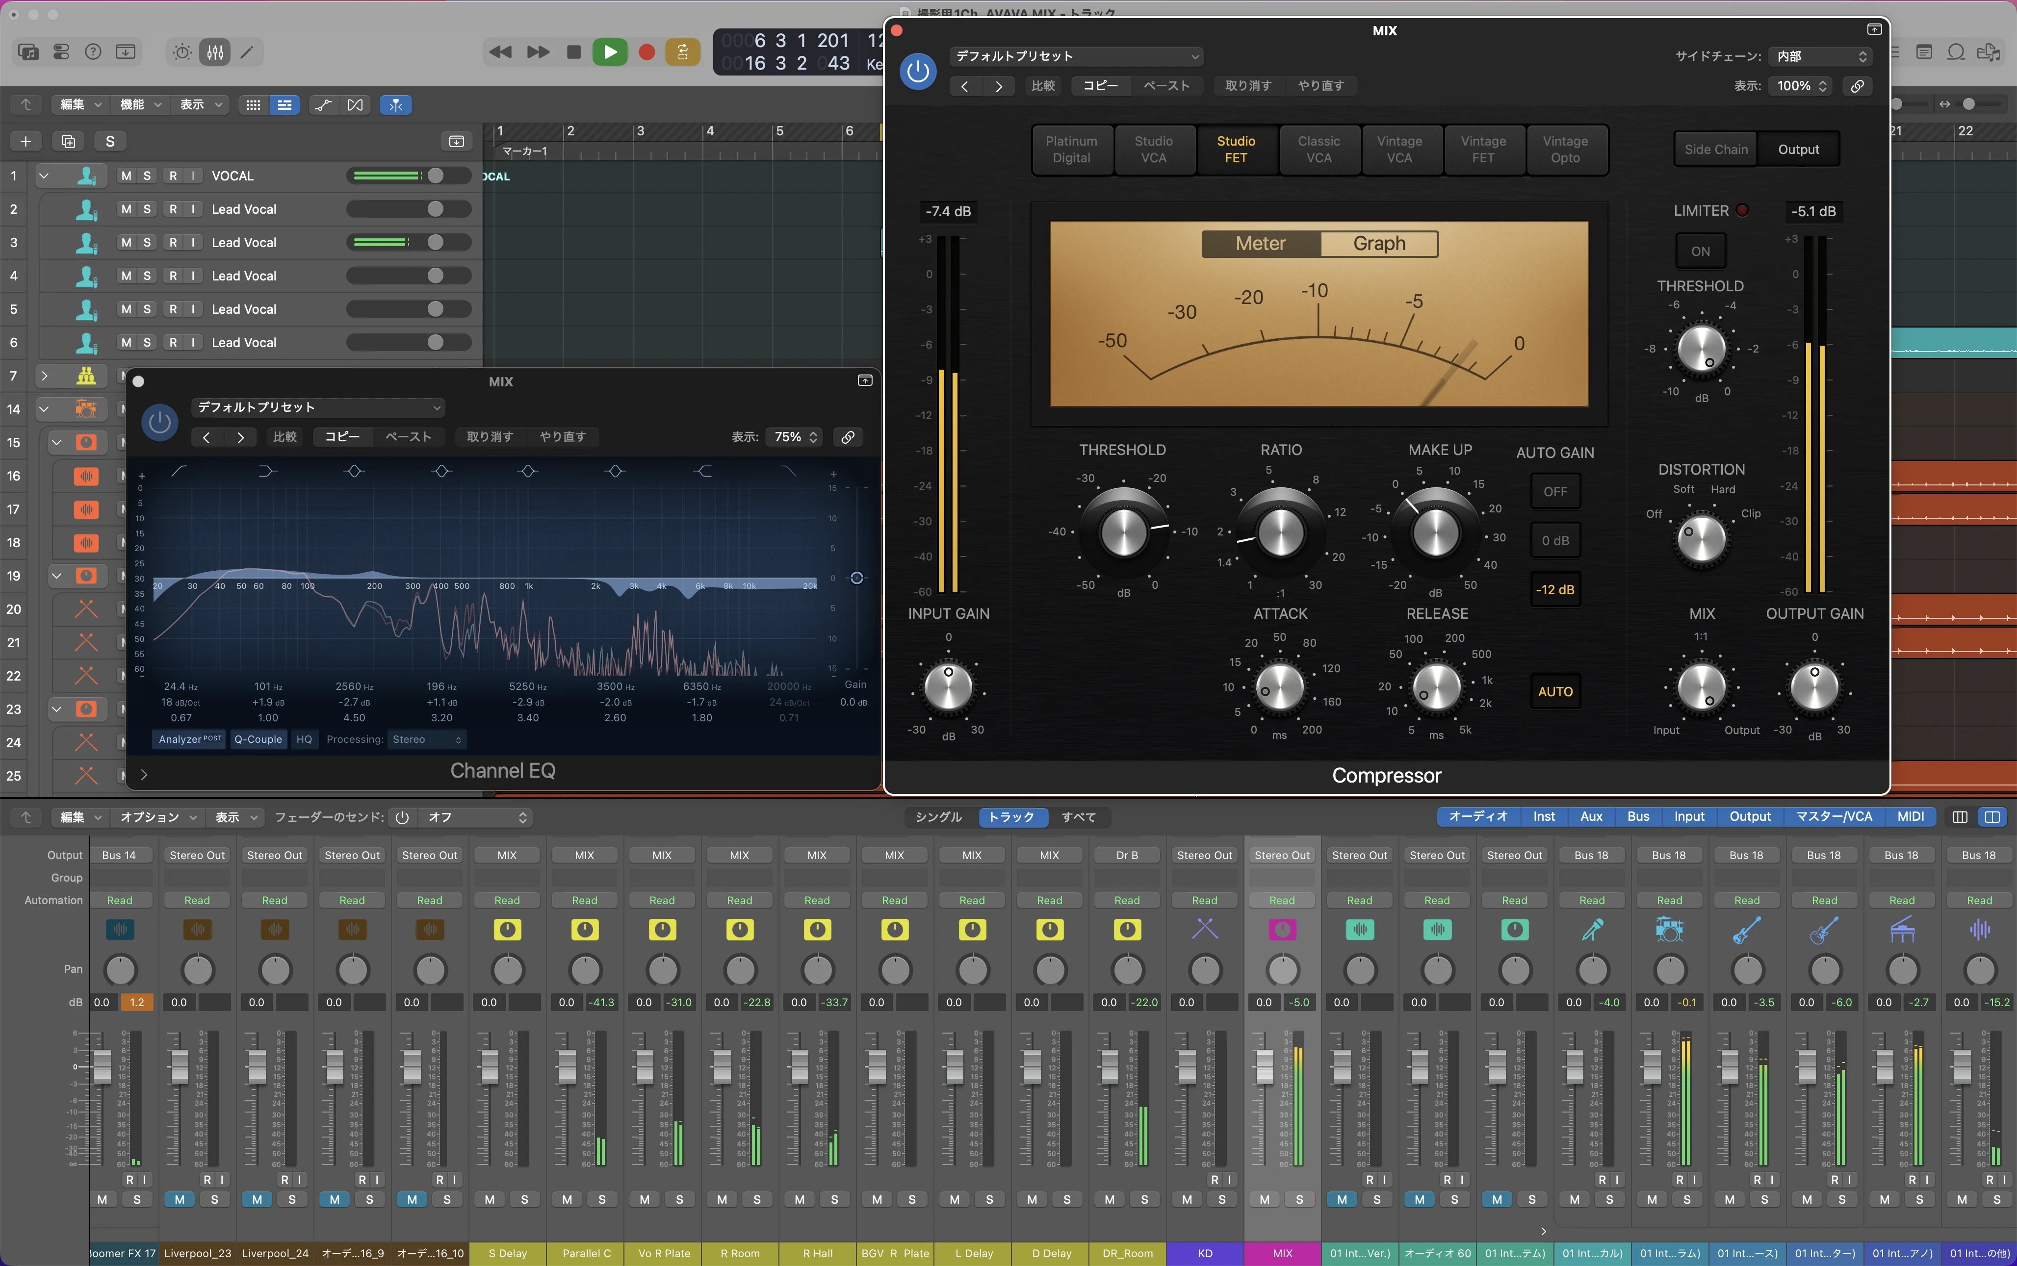Open the Library icon in the control bar

[x=27, y=52]
